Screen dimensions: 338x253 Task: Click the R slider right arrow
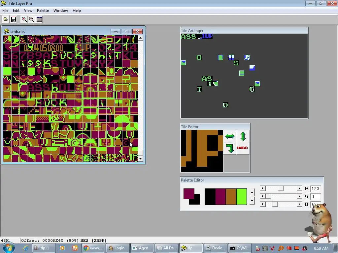tap(299, 188)
